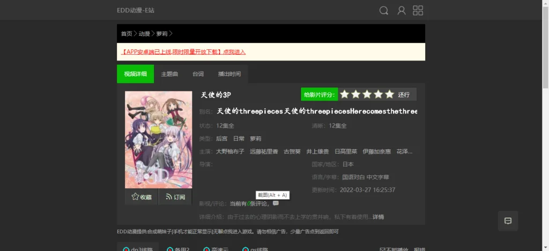This screenshot has width=549, height=251.
Task: Give a five-star rating
Action: tap(389, 95)
